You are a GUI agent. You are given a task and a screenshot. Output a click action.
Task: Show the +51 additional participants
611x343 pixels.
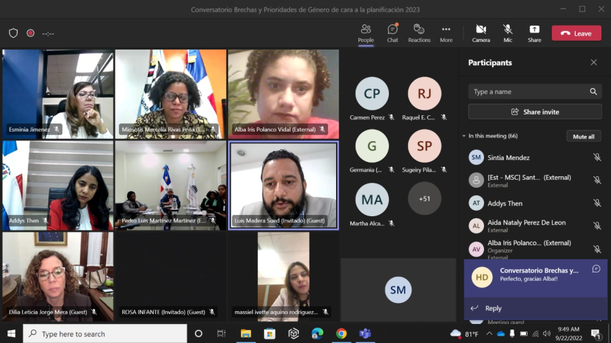(424, 199)
